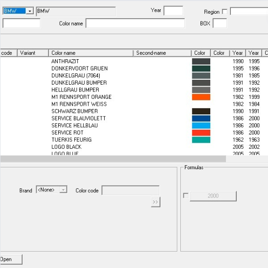Tick the Region checkbox
The height and width of the screenshot is (268, 268).
pos(224,12)
